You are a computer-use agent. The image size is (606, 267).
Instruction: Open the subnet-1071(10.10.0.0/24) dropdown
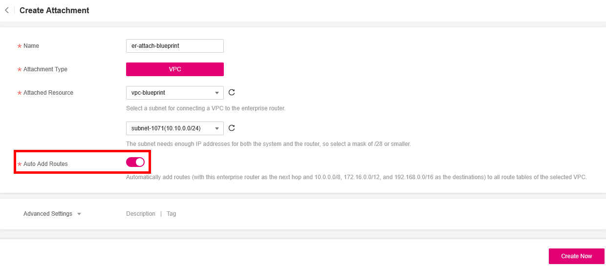pyautogui.click(x=174, y=128)
